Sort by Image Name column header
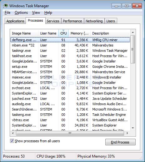Image resolution: width=145 pixels, height=162 pixels. 24,33
